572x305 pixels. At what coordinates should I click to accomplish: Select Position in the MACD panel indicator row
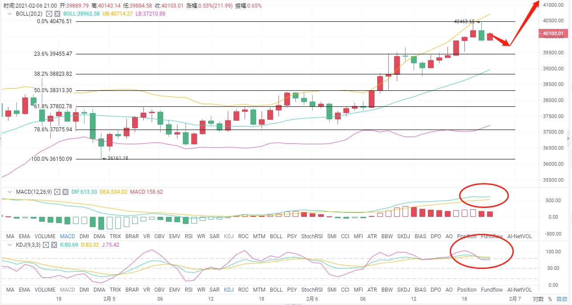point(467,236)
